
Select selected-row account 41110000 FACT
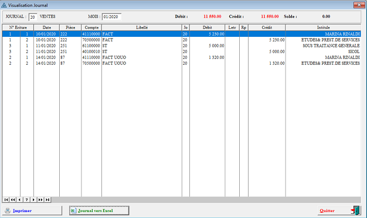point(91,34)
